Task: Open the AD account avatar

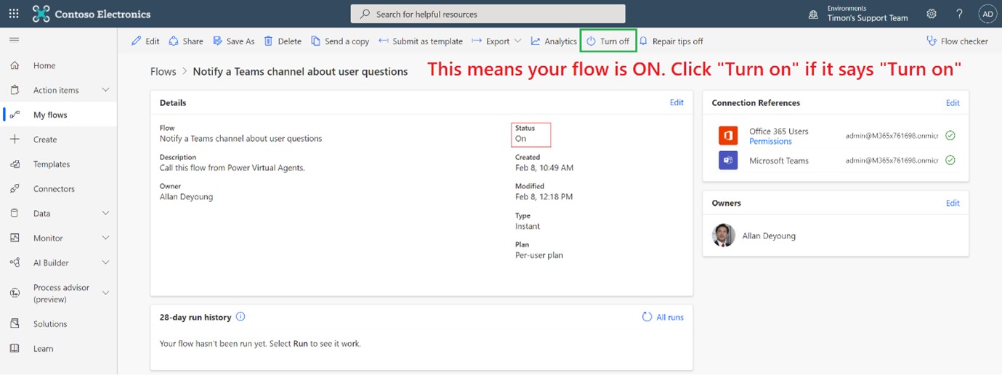Action: (987, 14)
